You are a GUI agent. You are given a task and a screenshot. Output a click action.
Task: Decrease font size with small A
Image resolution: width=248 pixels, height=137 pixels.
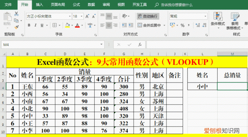(x=94, y=16)
